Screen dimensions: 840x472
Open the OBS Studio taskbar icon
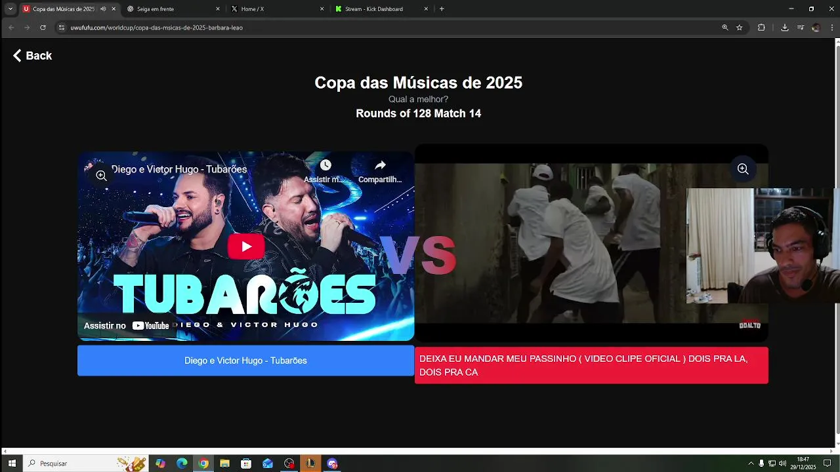point(289,463)
